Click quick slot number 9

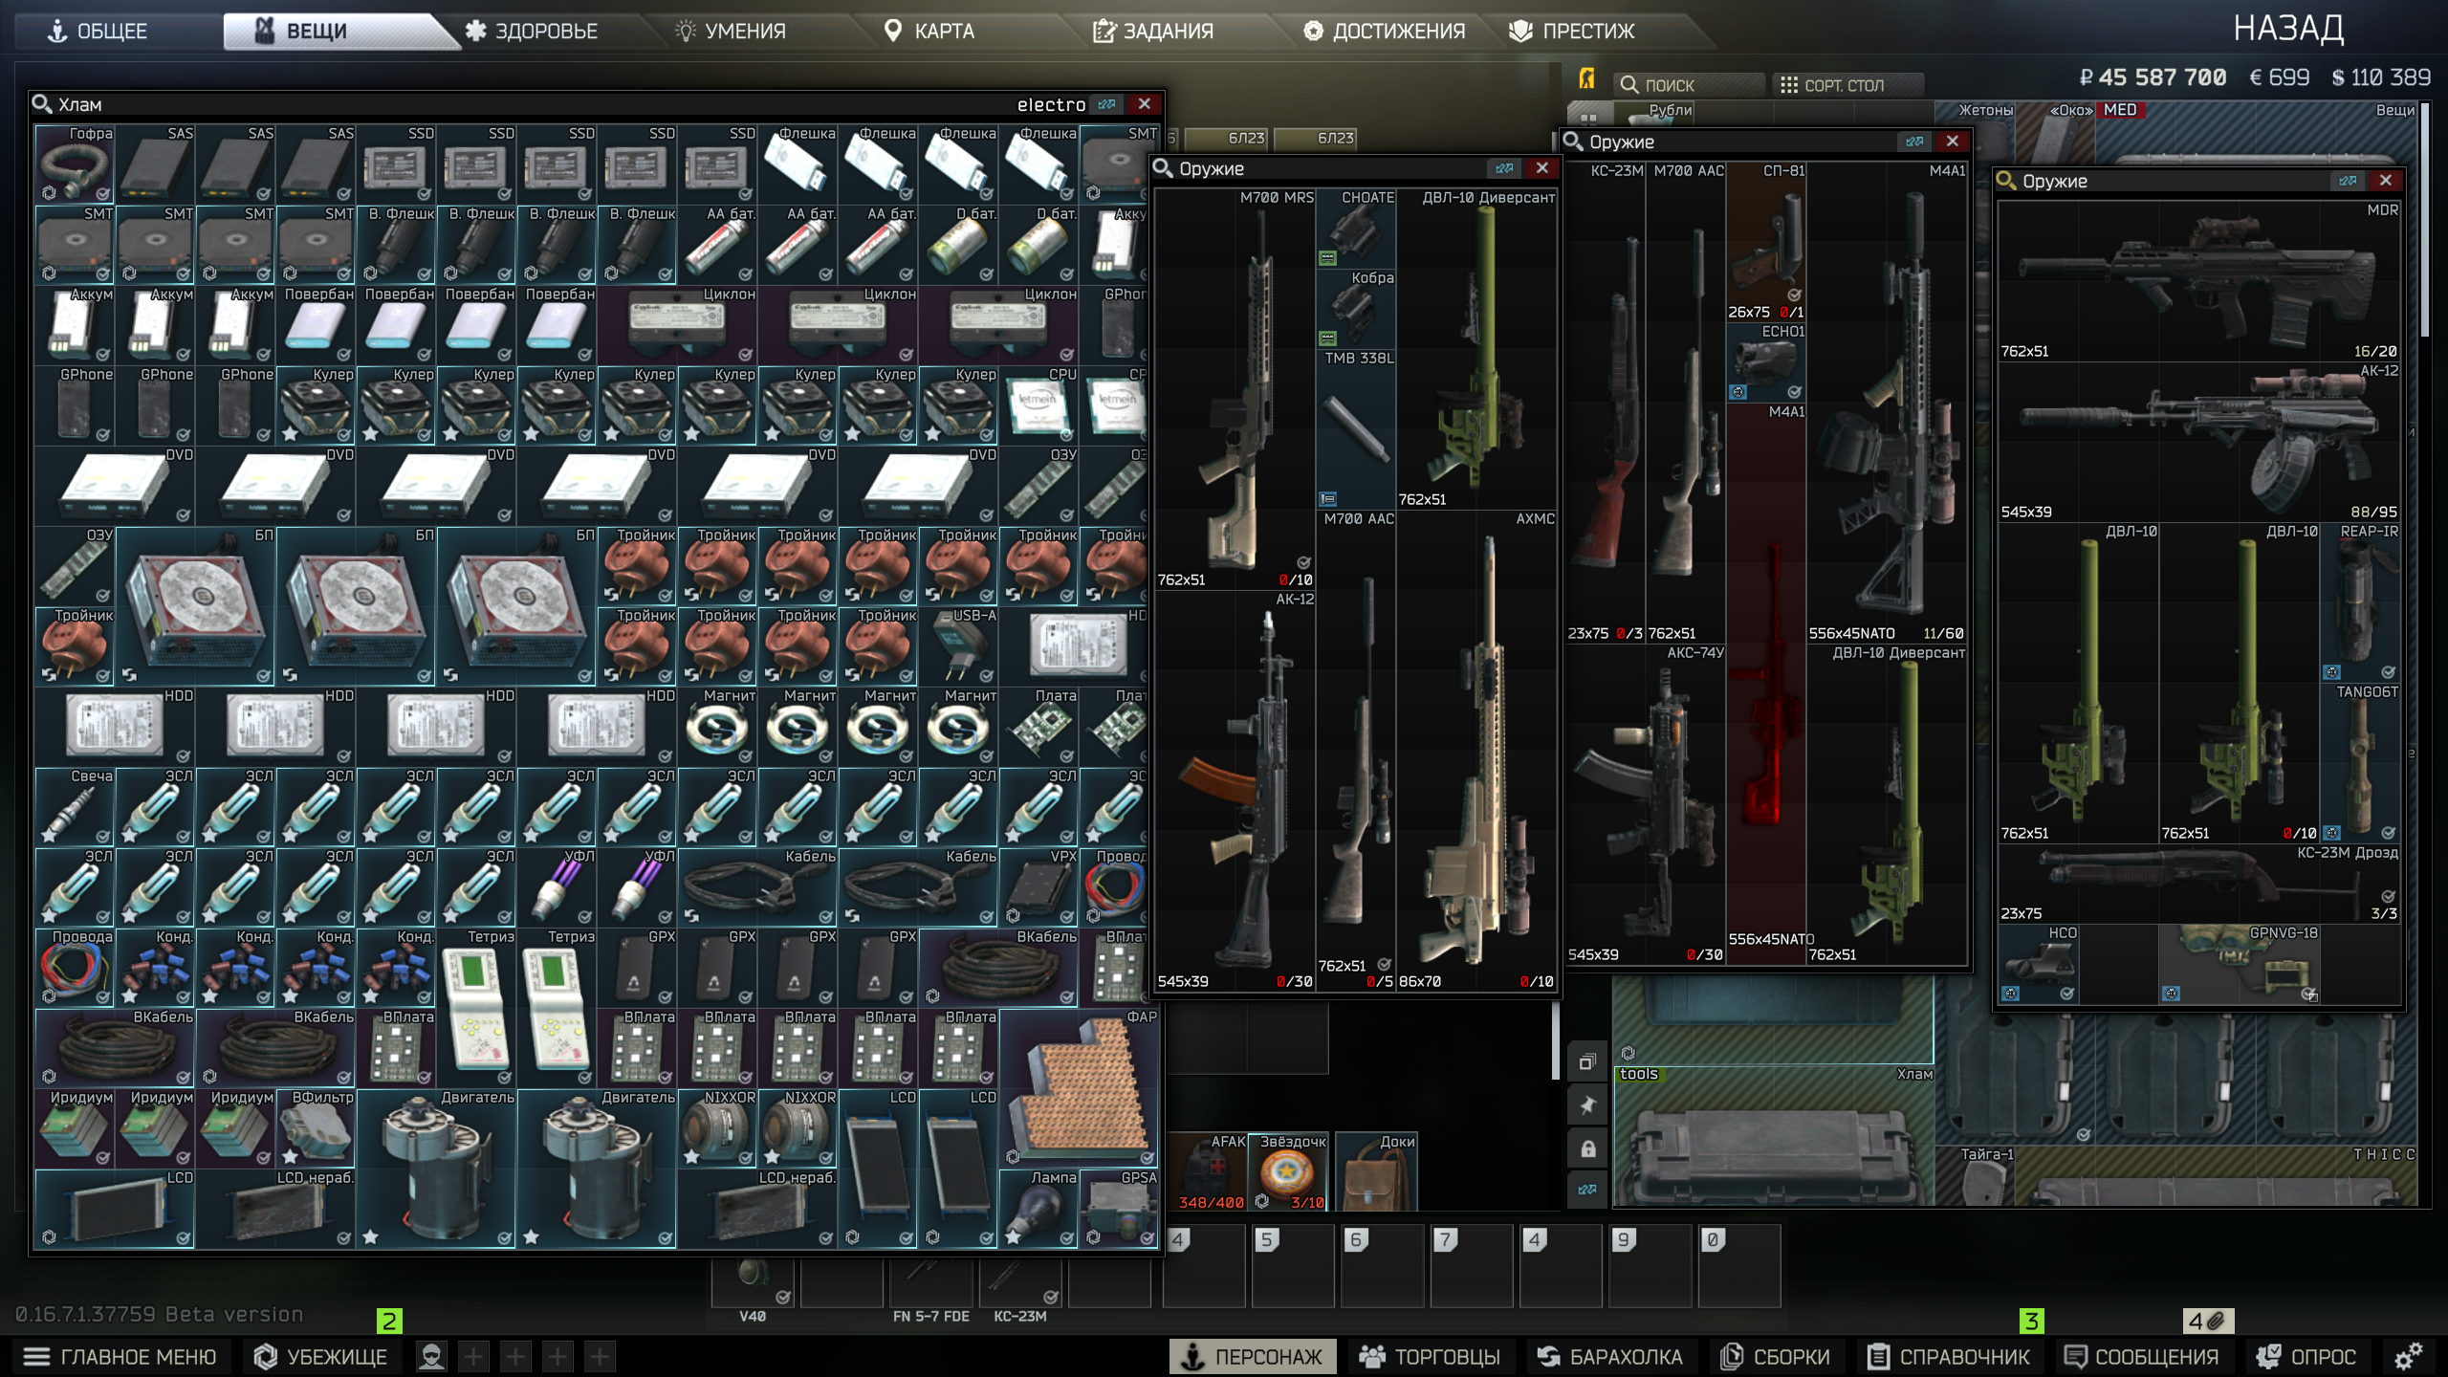(1650, 1265)
